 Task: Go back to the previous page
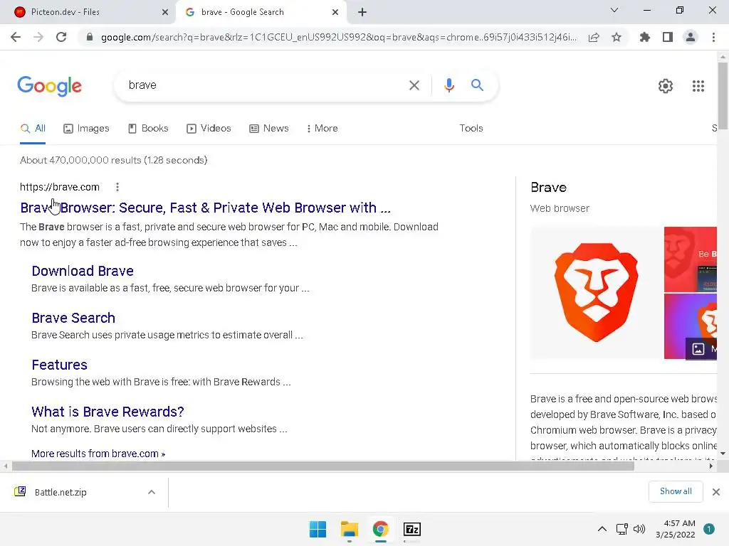click(x=16, y=37)
